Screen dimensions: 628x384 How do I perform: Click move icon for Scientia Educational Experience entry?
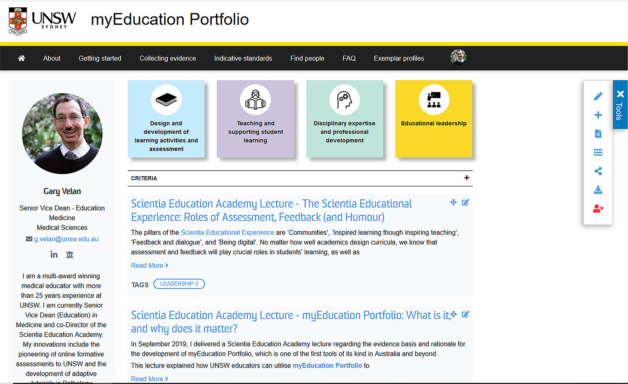(453, 202)
